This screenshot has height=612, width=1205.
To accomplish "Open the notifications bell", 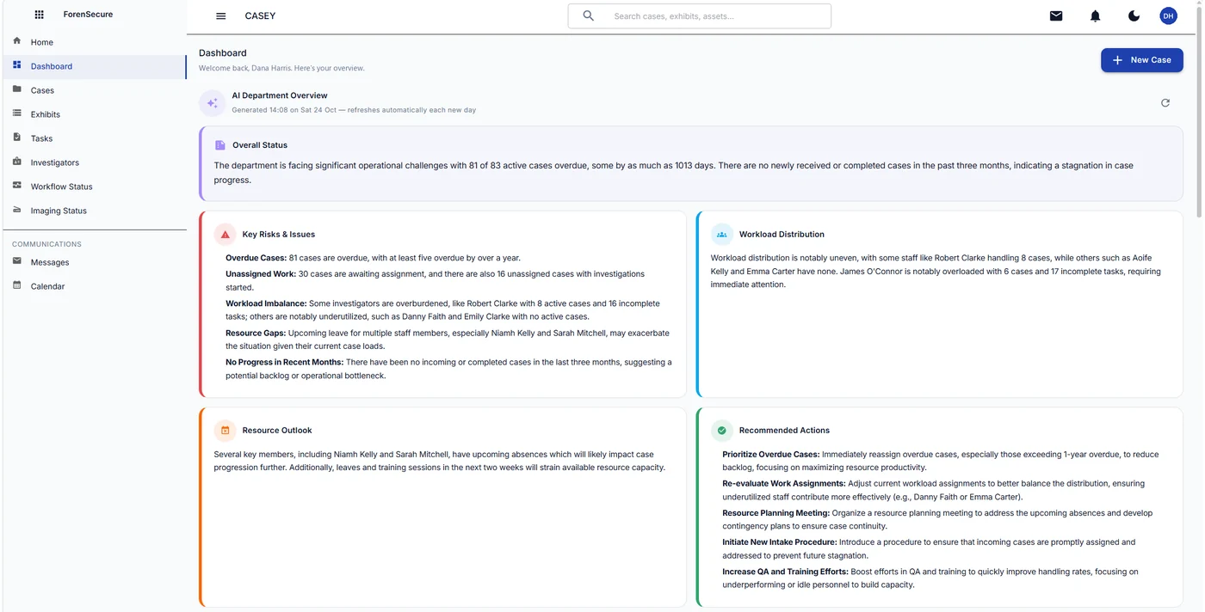I will (1096, 15).
